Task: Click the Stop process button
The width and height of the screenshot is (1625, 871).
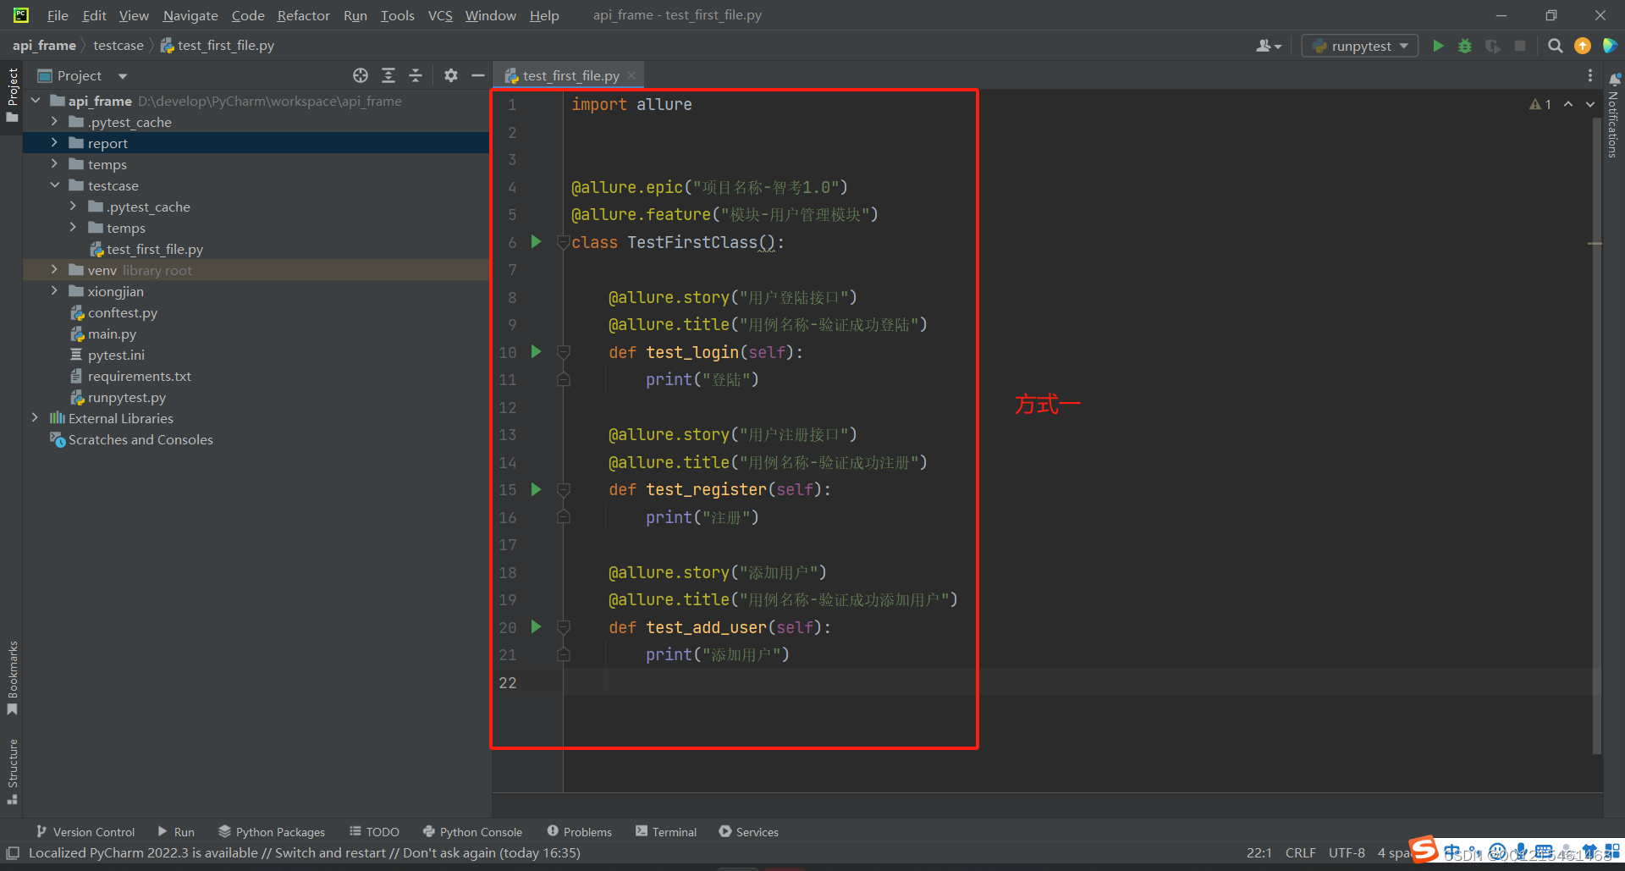Action: coord(1520,46)
